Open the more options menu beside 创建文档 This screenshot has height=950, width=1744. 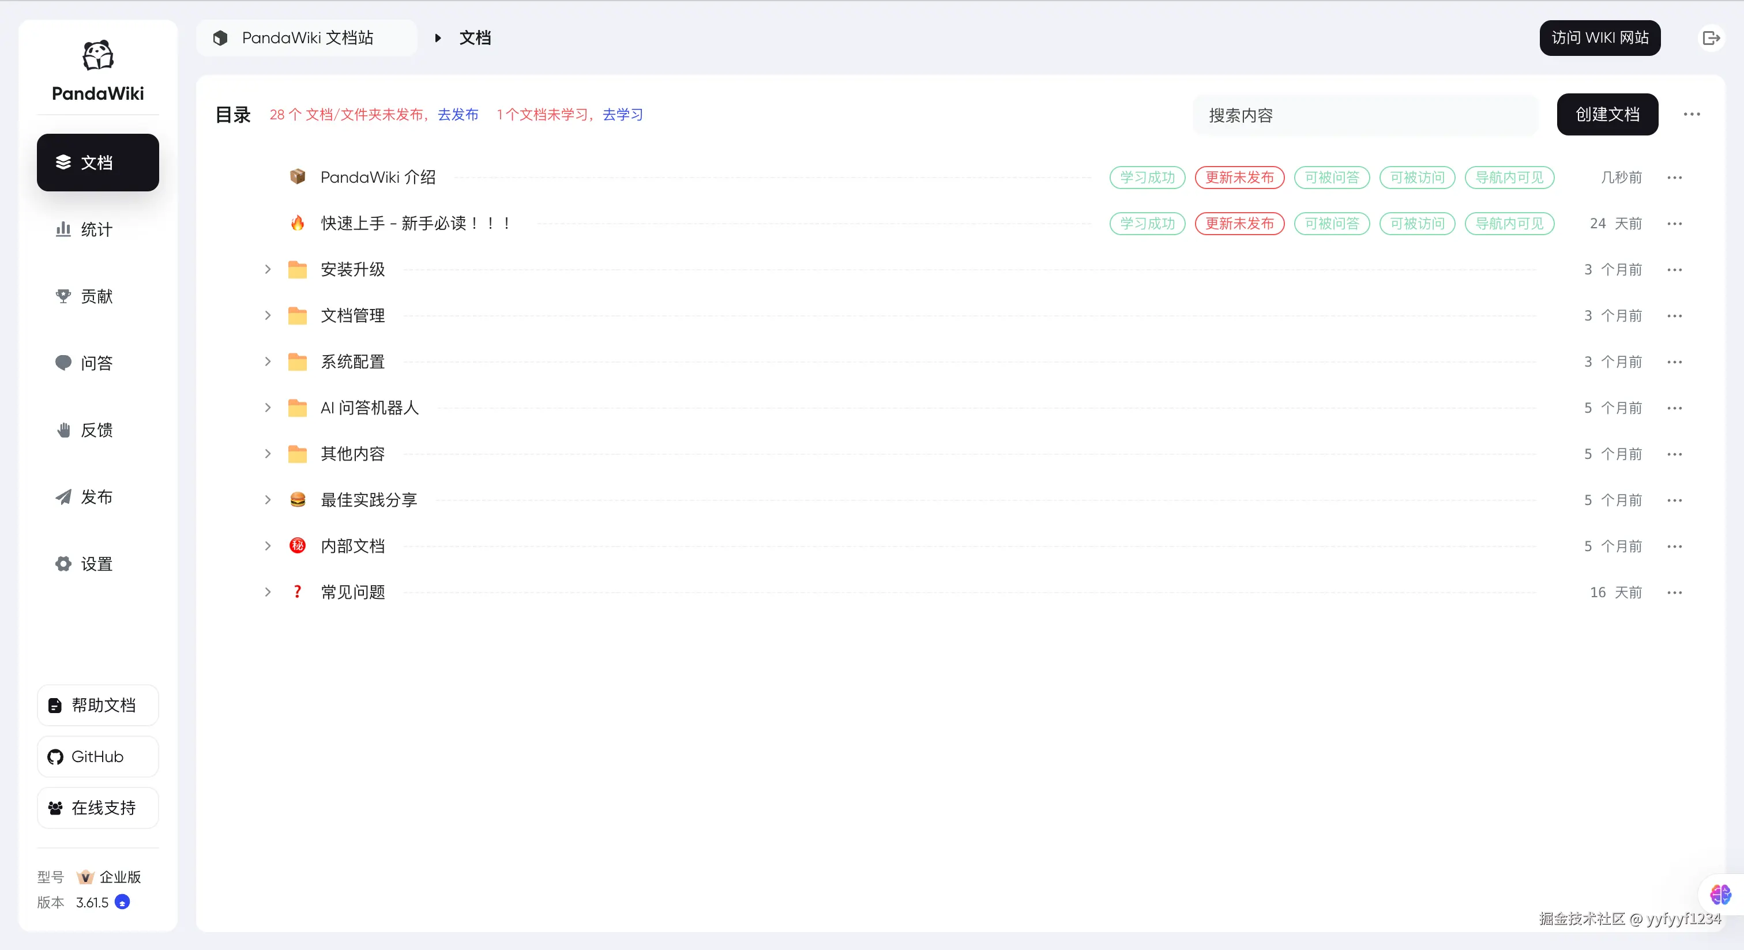[1691, 114]
